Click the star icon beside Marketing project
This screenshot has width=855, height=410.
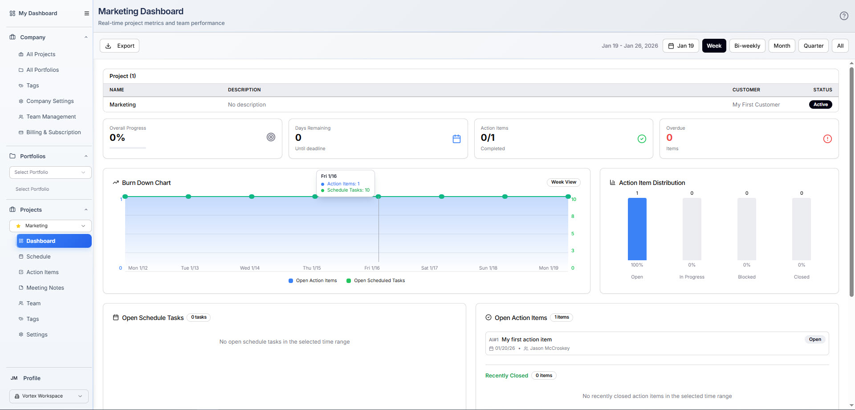pyautogui.click(x=18, y=226)
